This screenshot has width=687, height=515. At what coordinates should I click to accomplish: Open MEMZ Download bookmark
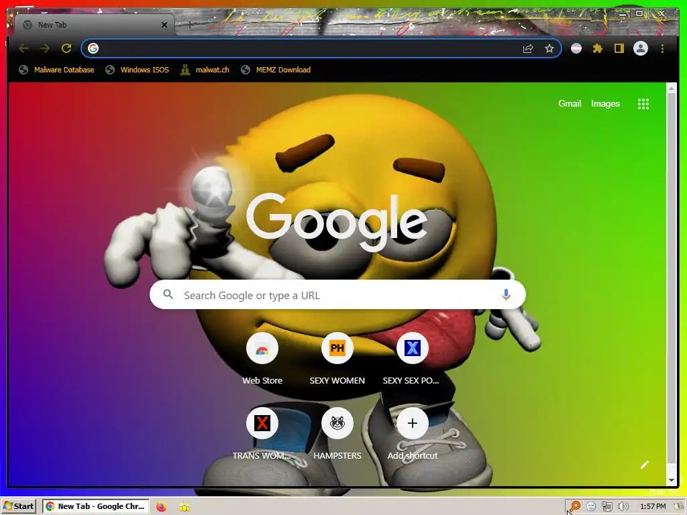(x=276, y=70)
